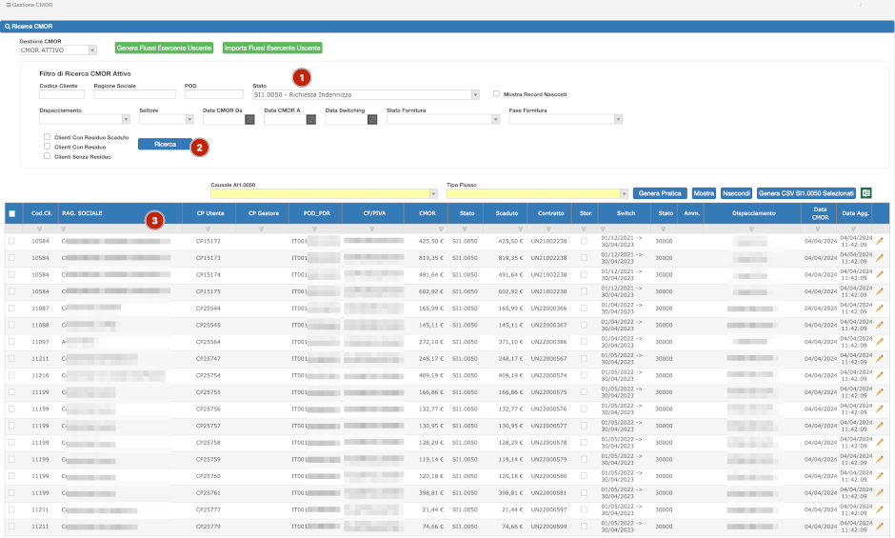Click the Ricerca CMOR panel header
Screen dimensions: 895x538
(x=447, y=27)
